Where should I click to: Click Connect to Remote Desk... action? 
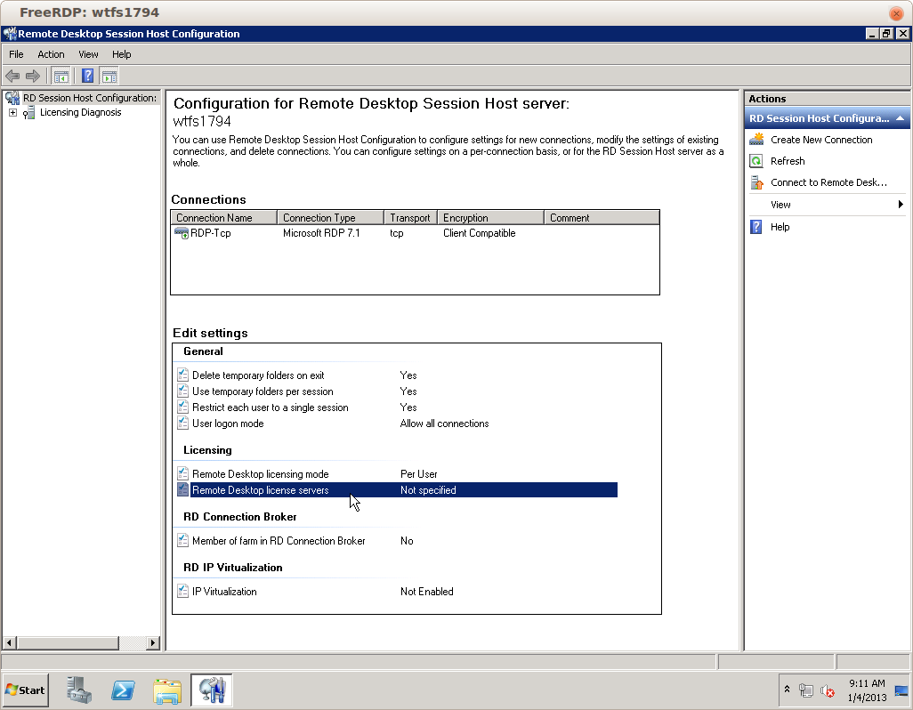828,182
